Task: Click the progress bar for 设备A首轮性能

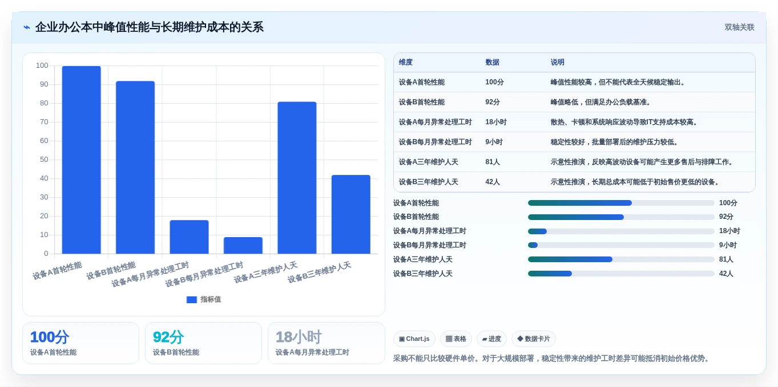Action: 621,203
